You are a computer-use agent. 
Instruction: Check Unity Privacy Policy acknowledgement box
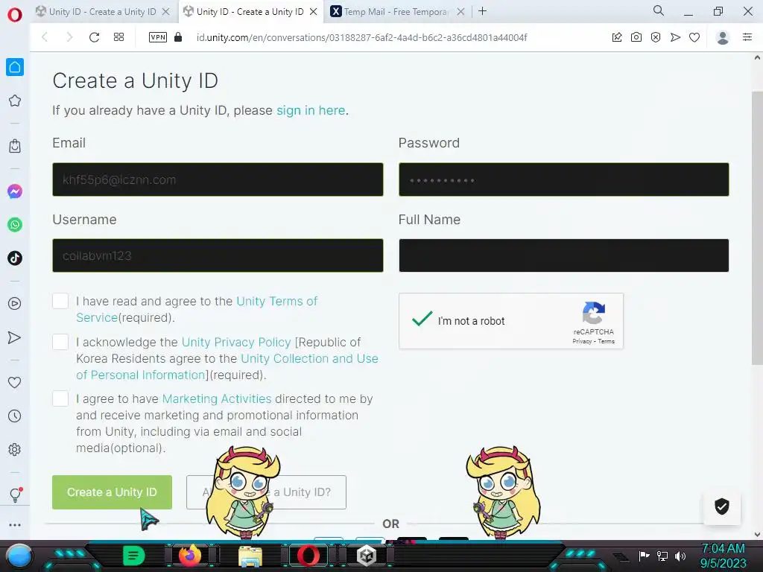coord(60,342)
